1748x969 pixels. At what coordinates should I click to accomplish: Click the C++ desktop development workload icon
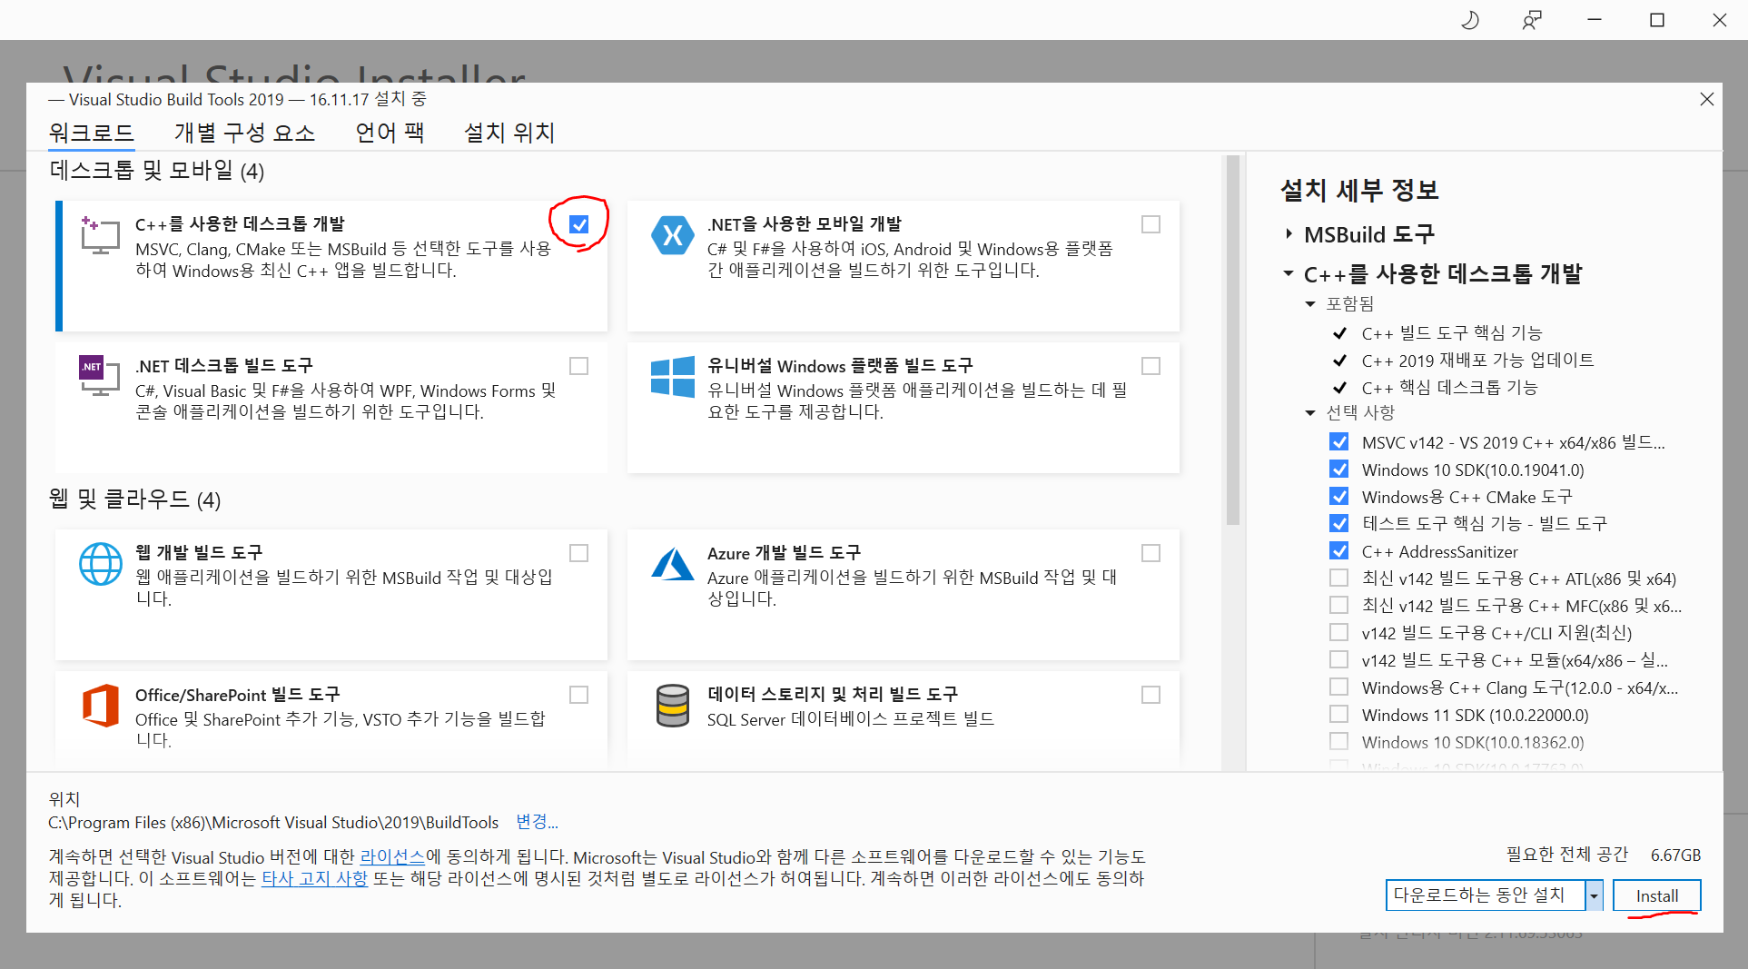tap(100, 235)
